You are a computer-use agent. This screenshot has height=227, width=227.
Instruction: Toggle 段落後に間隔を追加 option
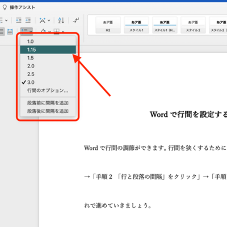point(48,111)
